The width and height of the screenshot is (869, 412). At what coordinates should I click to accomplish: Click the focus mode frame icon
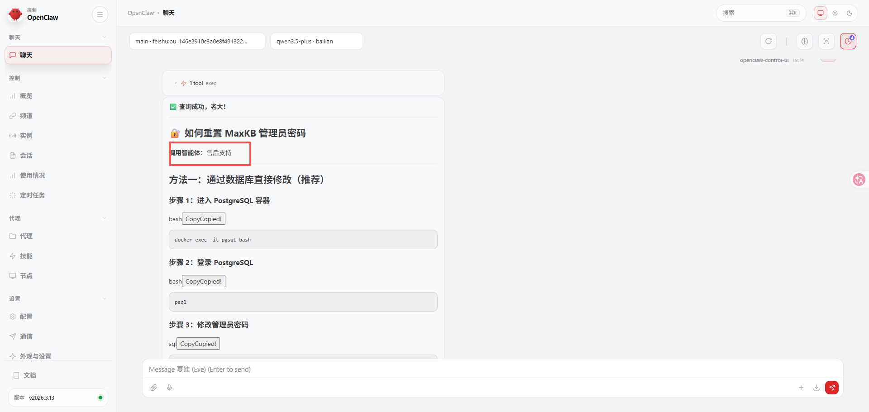tap(826, 41)
